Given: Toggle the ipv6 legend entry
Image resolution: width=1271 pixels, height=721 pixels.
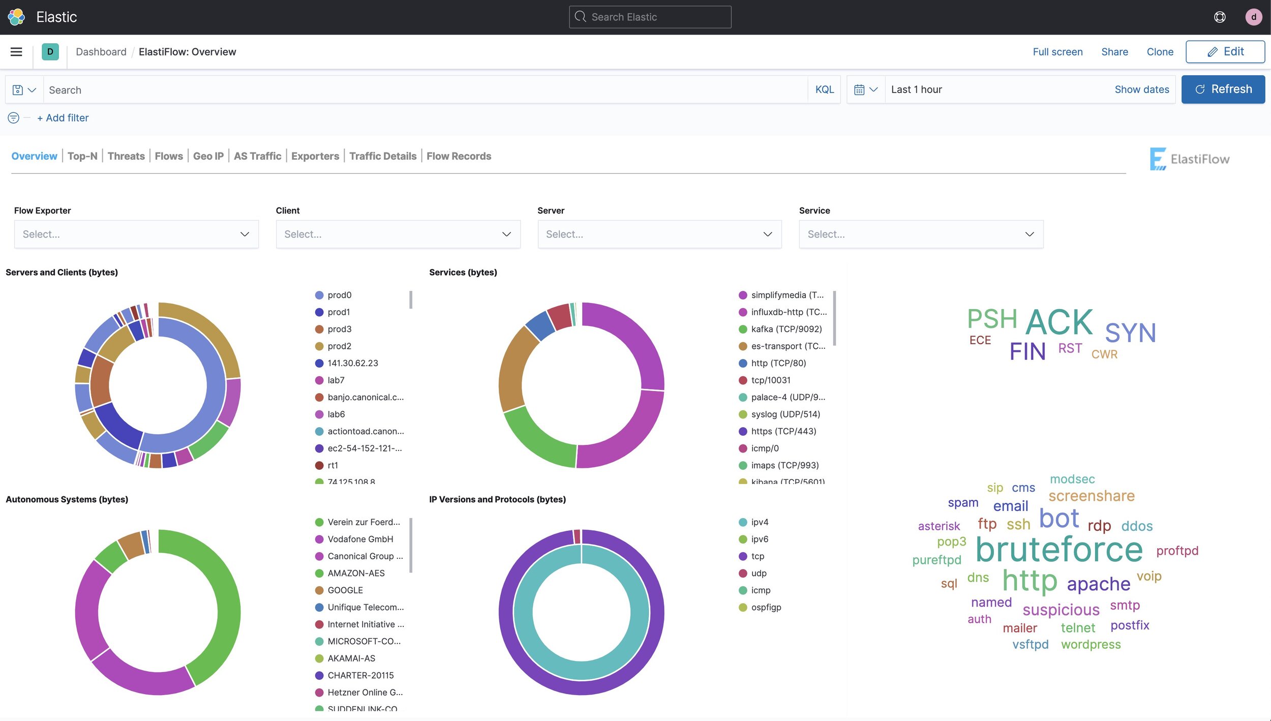Looking at the screenshot, I should pyautogui.click(x=760, y=539).
